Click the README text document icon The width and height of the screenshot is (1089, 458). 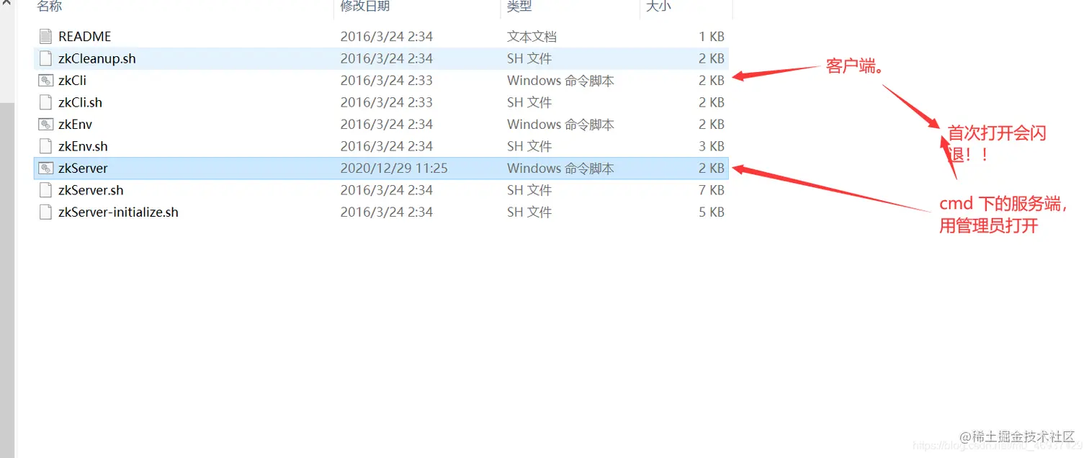pyautogui.click(x=46, y=36)
